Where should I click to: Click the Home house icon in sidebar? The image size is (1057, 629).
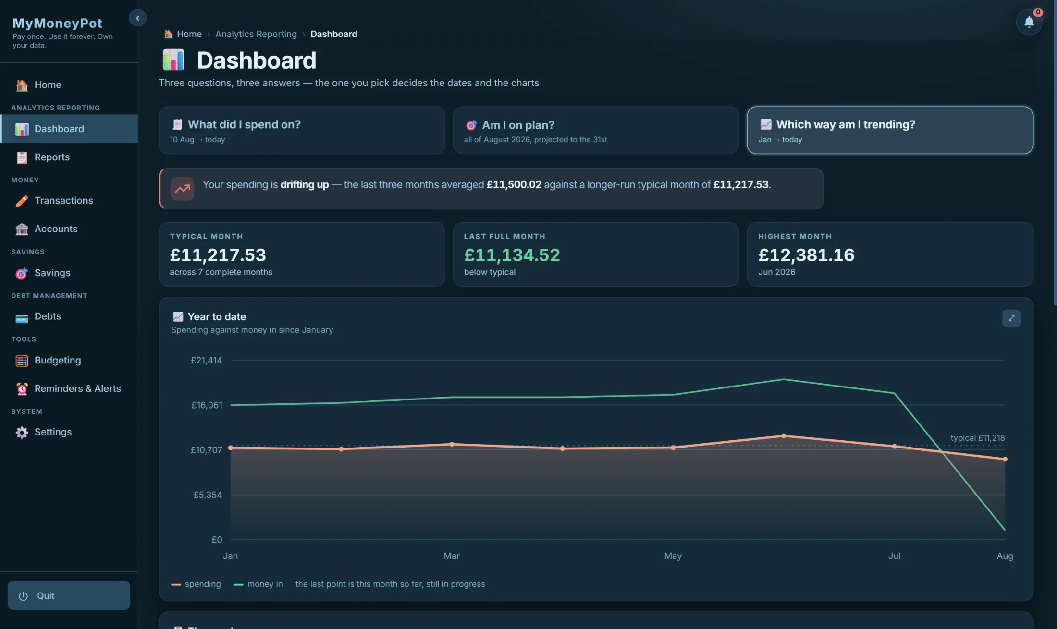(x=22, y=85)
